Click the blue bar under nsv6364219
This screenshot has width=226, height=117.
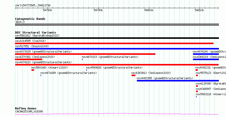[x=206, y=59]
